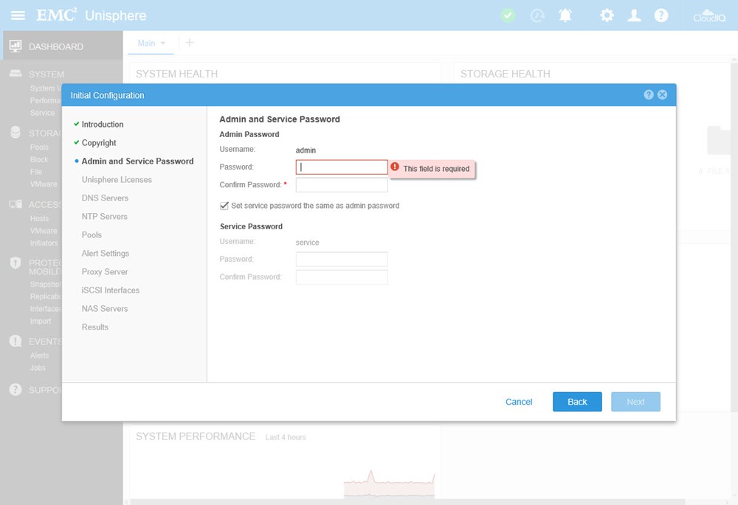
Task: Go to Introduction wizard step
Action: 103,124
